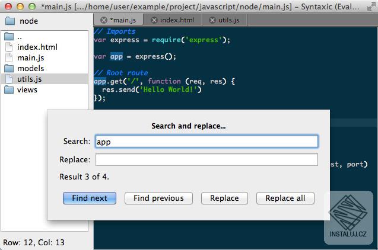Screen dimensions: 378x250
Task: Focus the Search input field
Action: click(x=207, y=142)
